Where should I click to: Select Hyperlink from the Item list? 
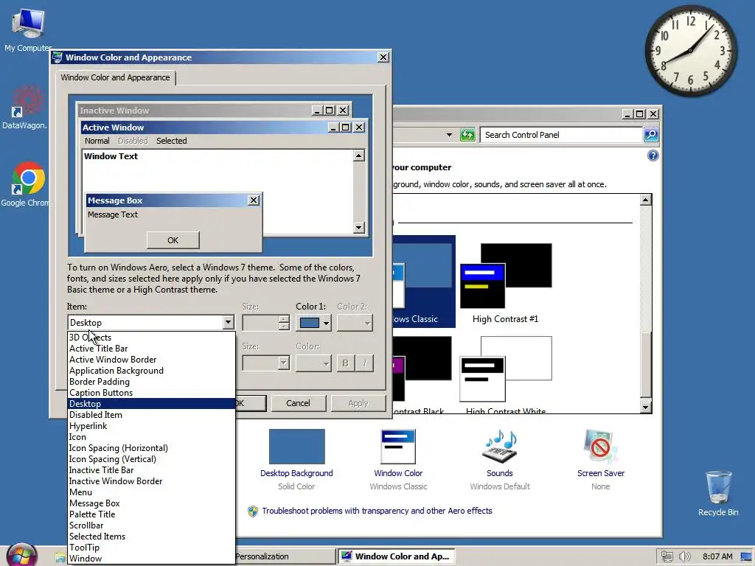pos(151,426)
